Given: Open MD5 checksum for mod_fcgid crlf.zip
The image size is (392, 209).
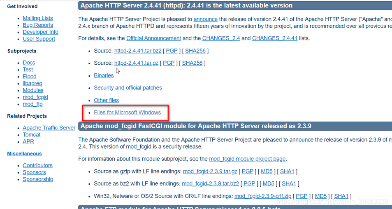Looking at the screenshot, I should 321,196.
